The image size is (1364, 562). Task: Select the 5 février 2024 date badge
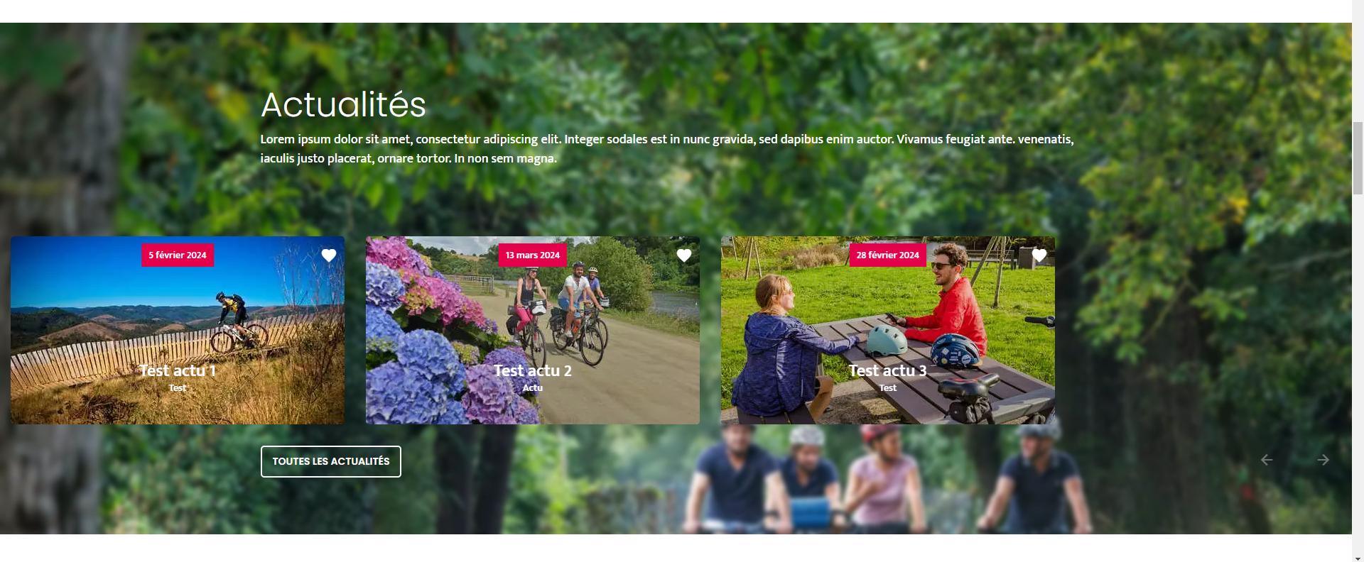pyautogui.click(x=178, y=255)
